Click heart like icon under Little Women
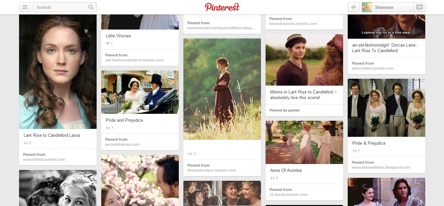The image size is (444, 206). point(107,44)
